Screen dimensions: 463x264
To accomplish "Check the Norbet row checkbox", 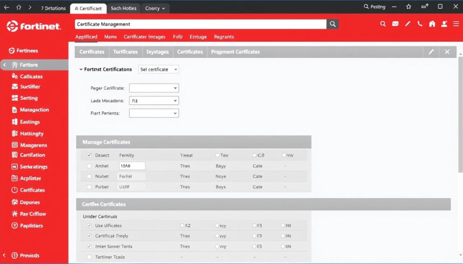I will coord(89,176).
